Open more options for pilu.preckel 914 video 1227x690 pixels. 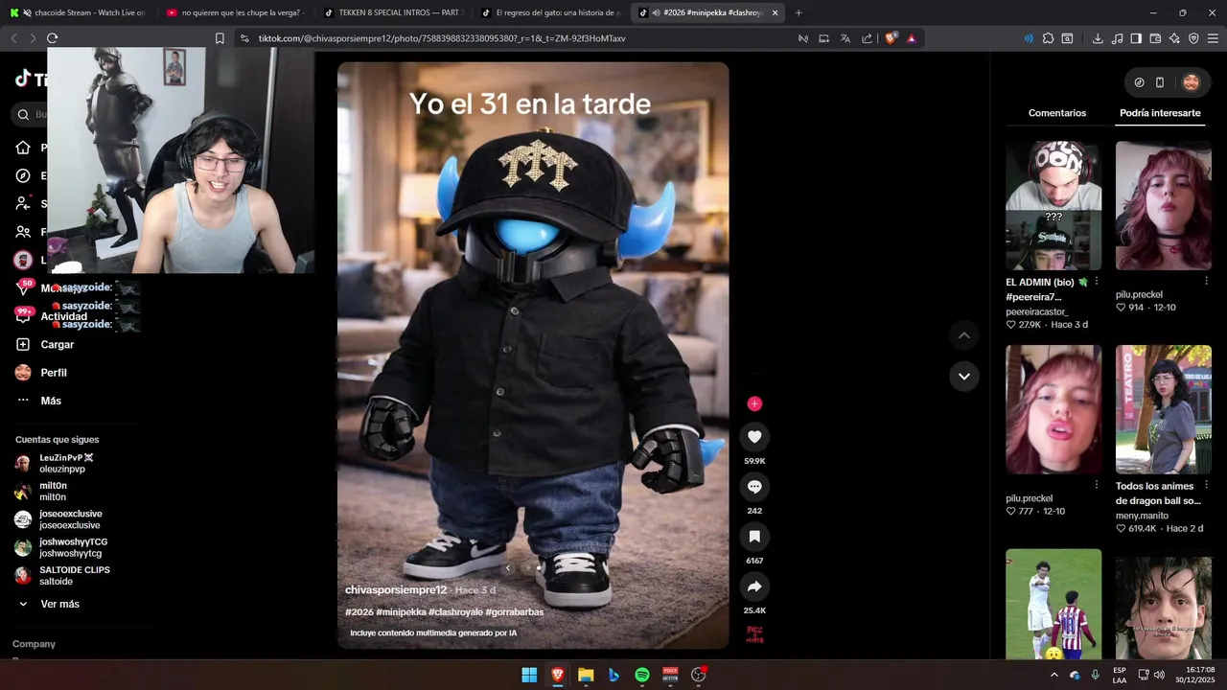pos(1207,282)
